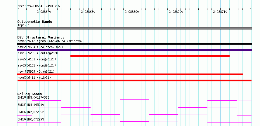Click ruler position label 24988690
This screenshot has width=260, height=126.
(x=132, y=12)
